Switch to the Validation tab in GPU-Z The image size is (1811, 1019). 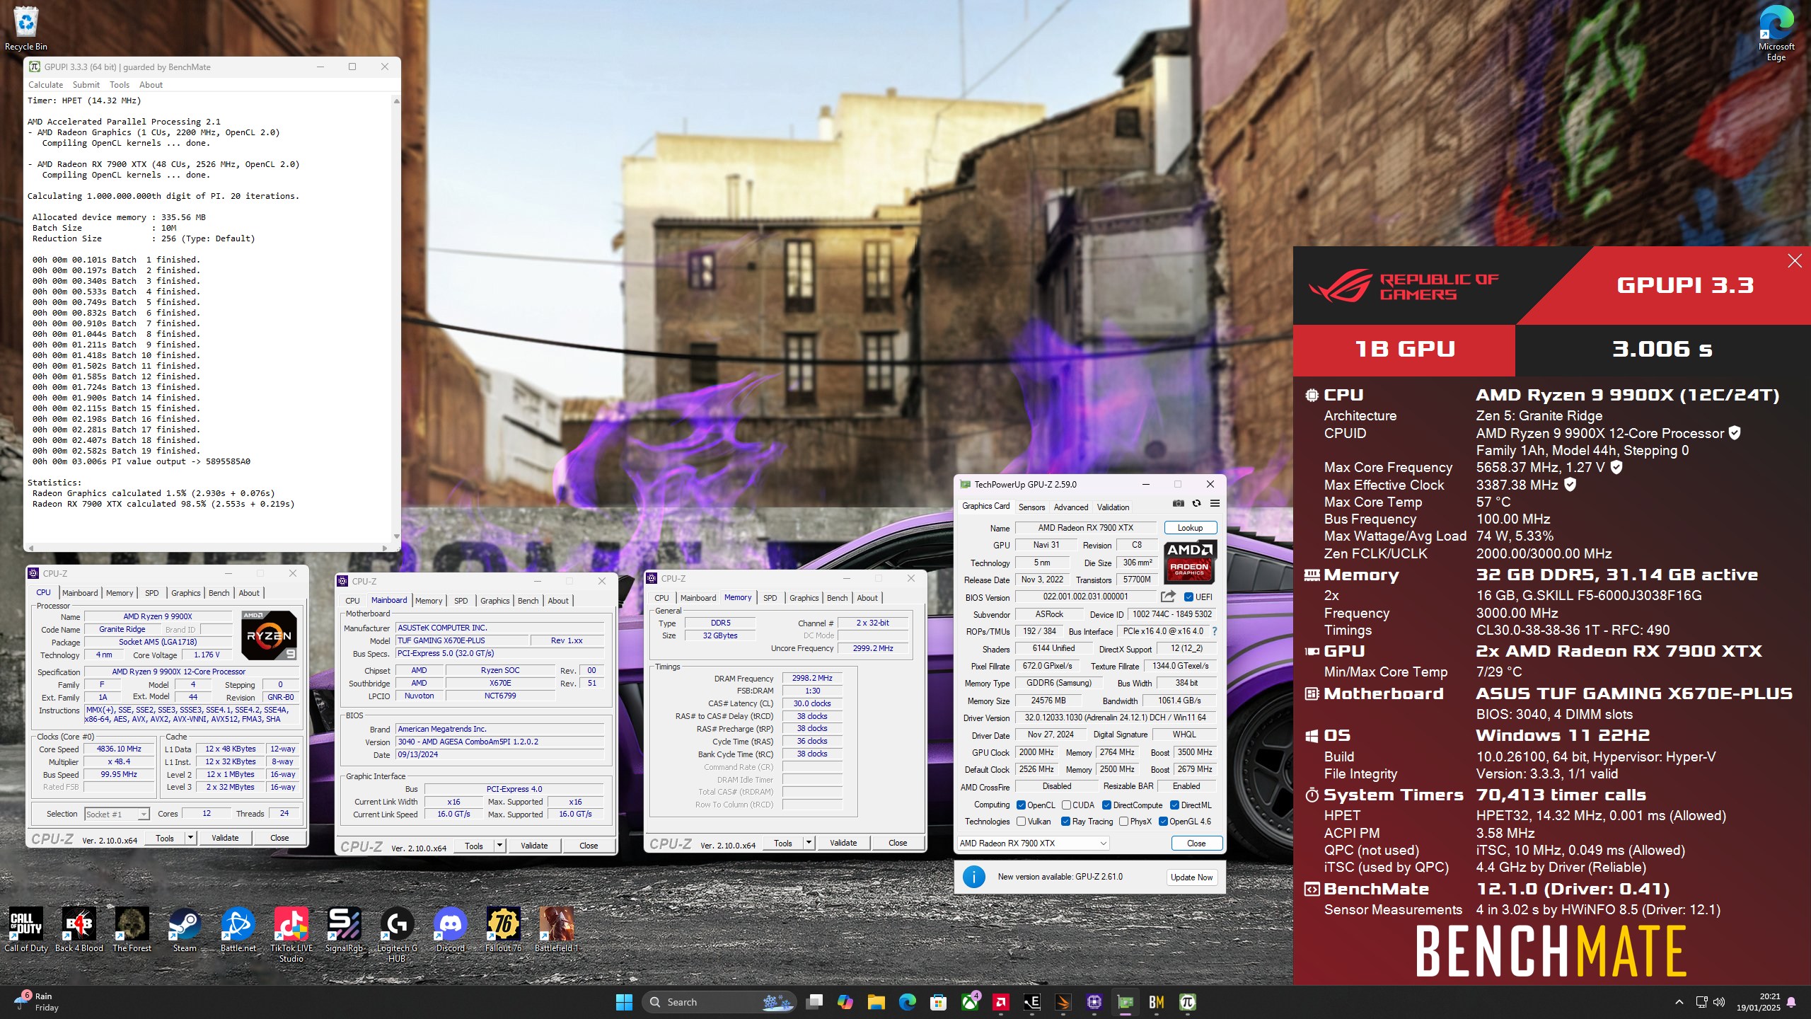tap(1113, 507)
